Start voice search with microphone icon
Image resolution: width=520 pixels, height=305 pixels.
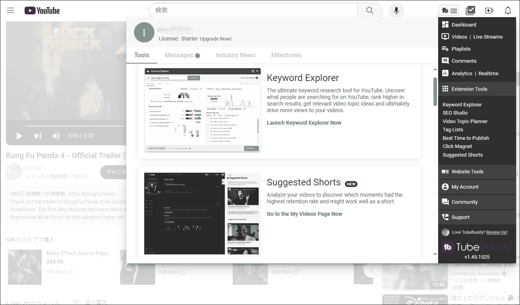396,11
